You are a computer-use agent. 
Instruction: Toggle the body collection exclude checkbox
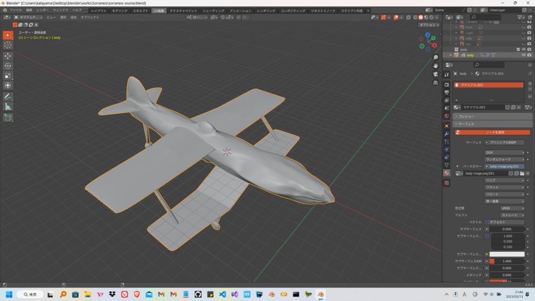(x=518, y=50)
